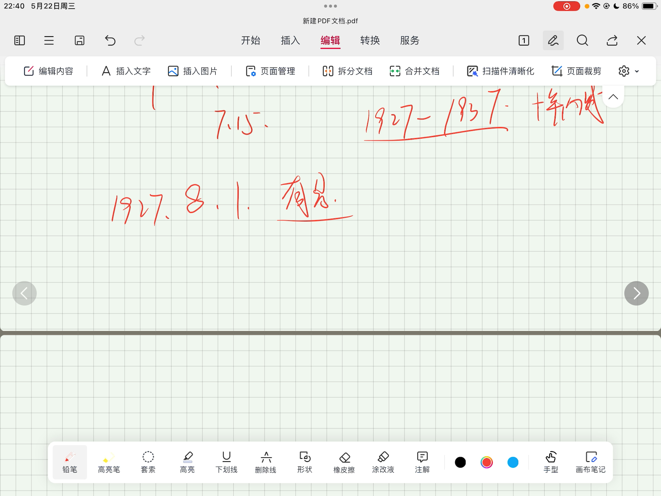Tap the battery status indicator
Viewport: 661px width, 496px height.
click(650, 6)
